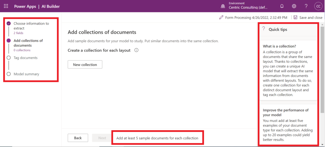Click the Back button
The width and height of the screenshot is (325, 147).
point(78,138)
